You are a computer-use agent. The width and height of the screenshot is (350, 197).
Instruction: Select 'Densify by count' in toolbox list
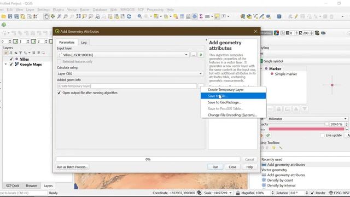280,180
